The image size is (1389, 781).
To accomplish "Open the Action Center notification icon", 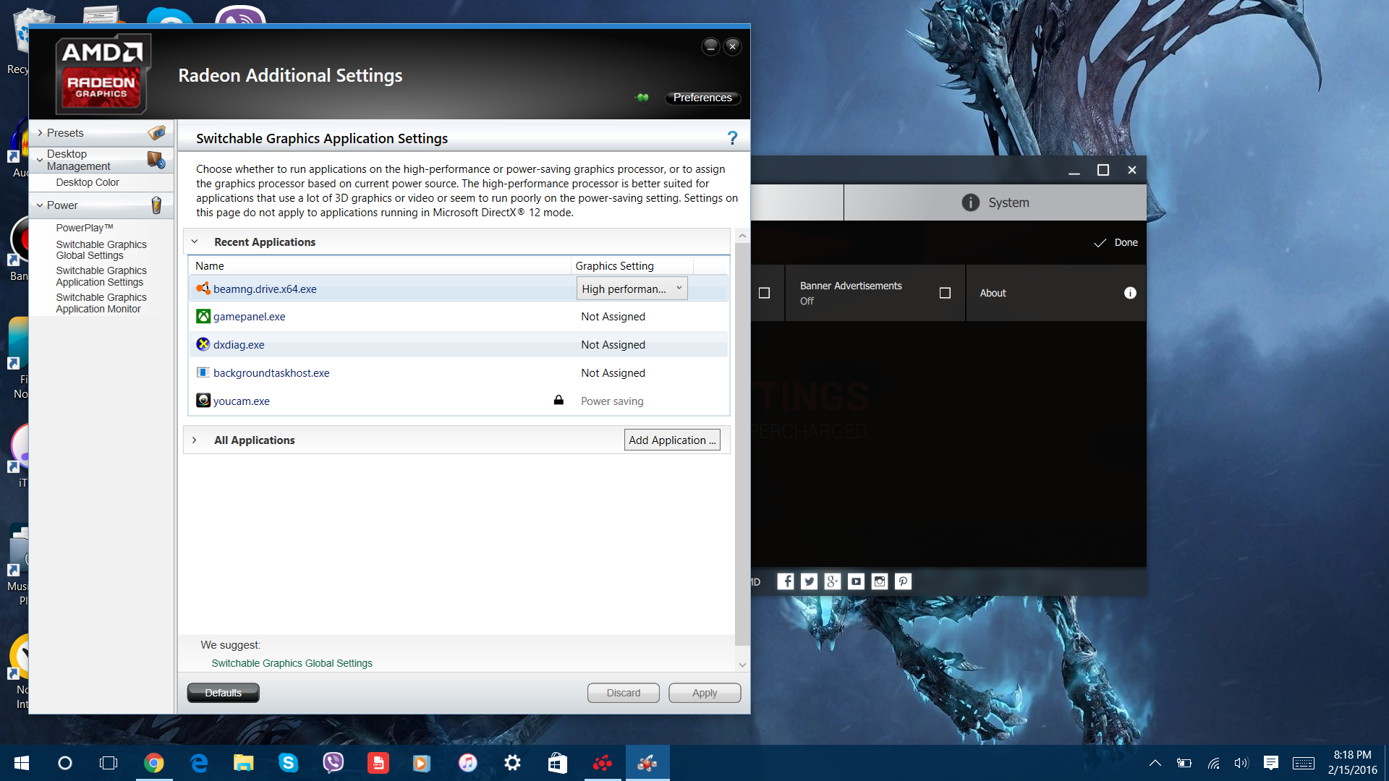I will [1271, 763].
